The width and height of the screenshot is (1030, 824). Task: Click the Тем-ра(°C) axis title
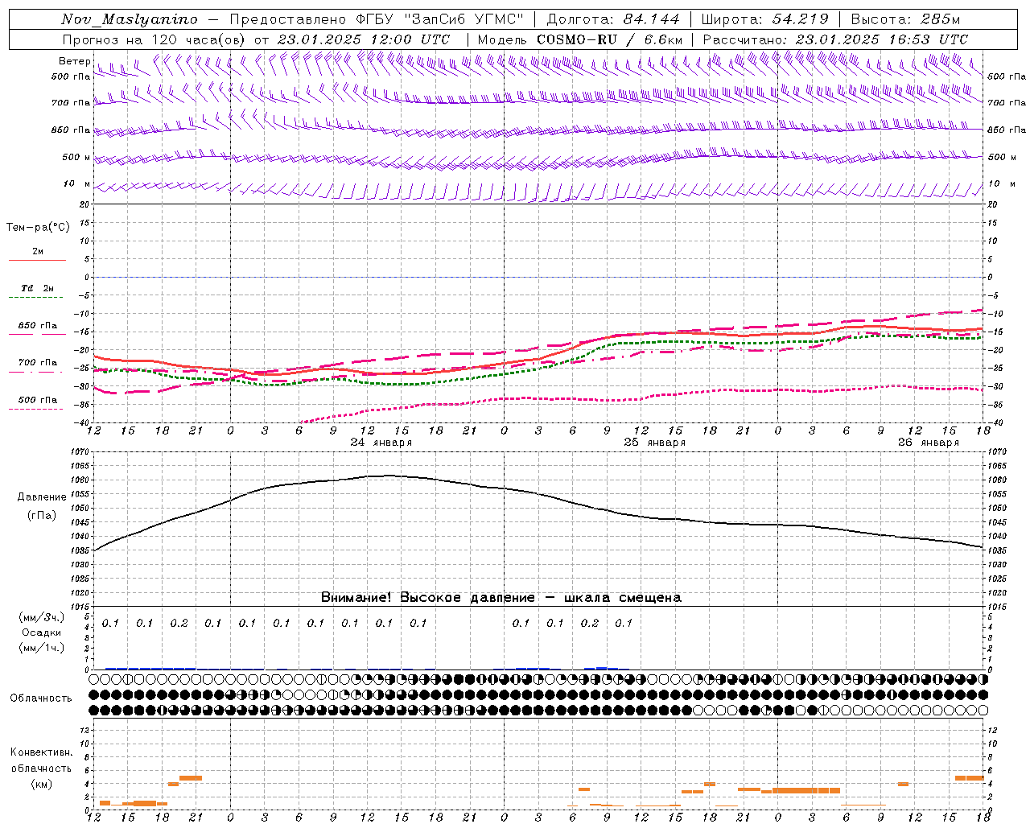pyautogui.click(x=38, y=228)
